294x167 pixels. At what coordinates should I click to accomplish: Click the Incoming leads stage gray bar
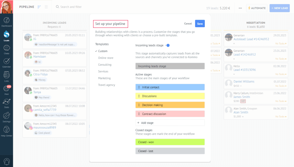point(170,66)
